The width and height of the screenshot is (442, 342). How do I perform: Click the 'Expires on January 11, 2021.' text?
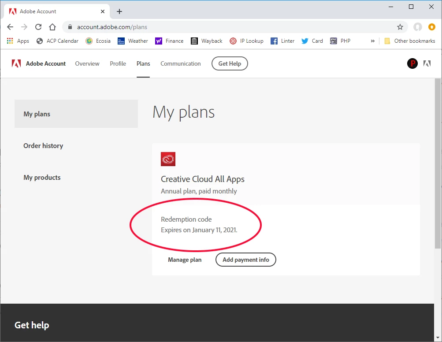[199, 230]
